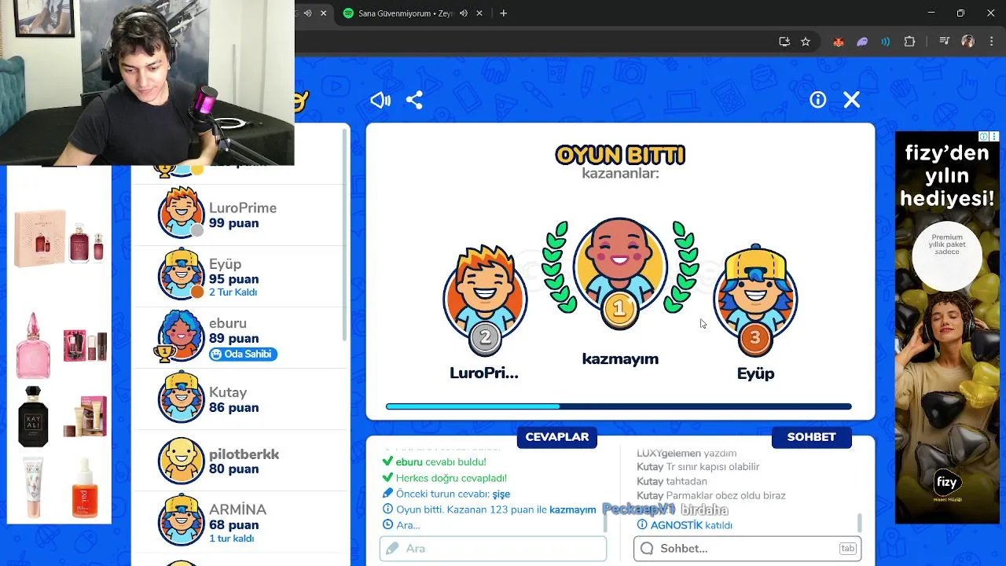Click 'Kutay Parmaklar obez oldu biraz' message

click(x=711, y=495)
